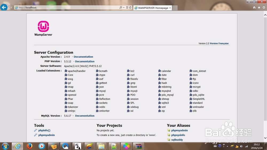Open Apache Version Documentation link
Viewport: 267px width, 150px height.
(x=83, y=57)
